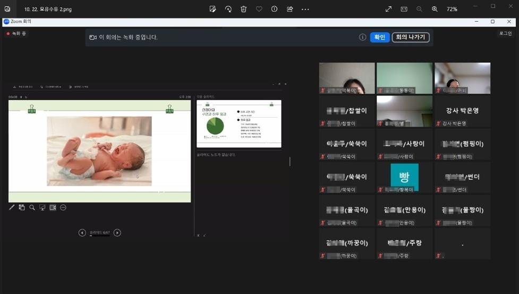Select the 만용이 participant tile

coord(404,210)
